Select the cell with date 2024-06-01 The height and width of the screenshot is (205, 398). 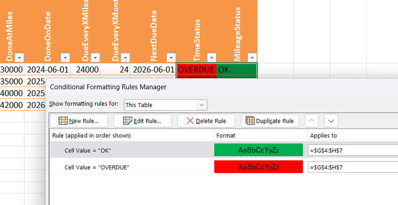pyautogui.click(x=47, y=70)
